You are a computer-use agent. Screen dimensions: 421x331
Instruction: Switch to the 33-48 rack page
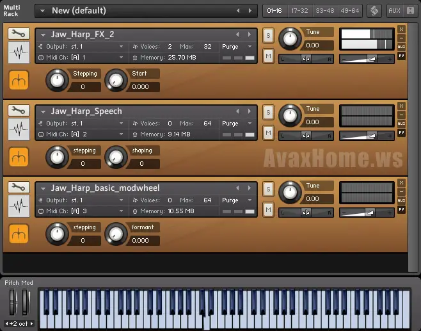(x=325, y=11)
